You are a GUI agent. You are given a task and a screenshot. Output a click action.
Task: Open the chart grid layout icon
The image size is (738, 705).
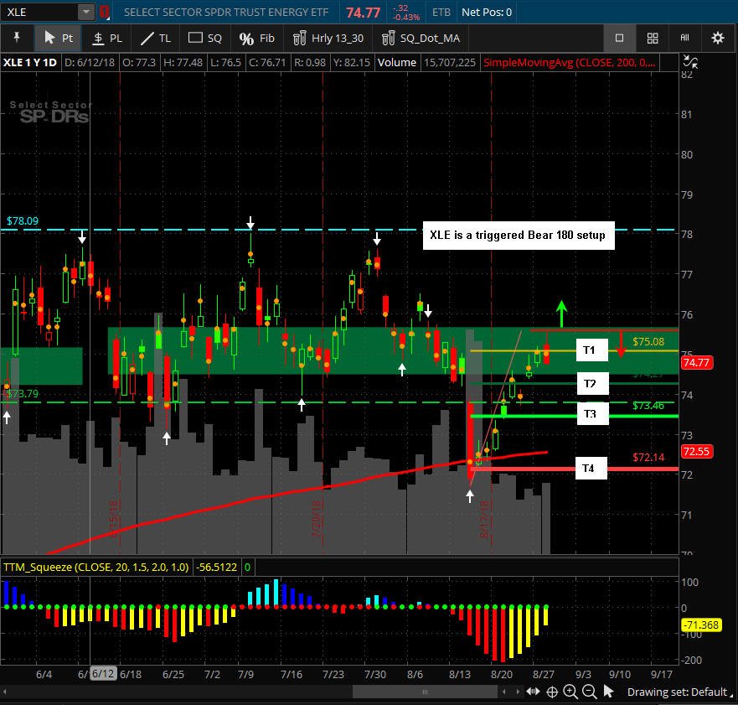pyautogui.click(x=653, y=39)
